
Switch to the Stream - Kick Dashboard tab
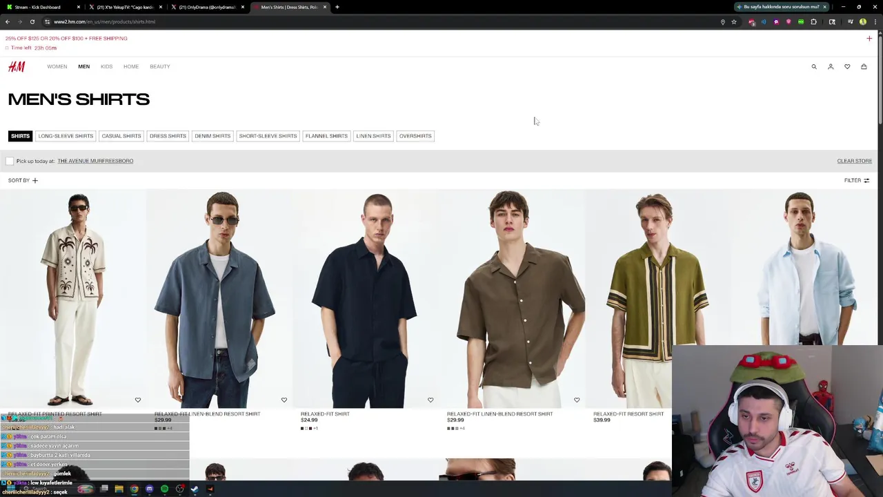tap(41, 7)
